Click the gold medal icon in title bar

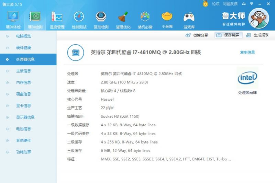click(x=205, y=3)
